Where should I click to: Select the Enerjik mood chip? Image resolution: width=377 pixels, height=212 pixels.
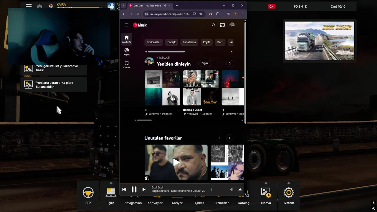coord(171,42)
